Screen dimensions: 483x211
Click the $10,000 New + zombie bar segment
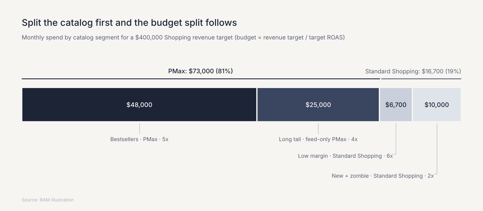(437, 104)
